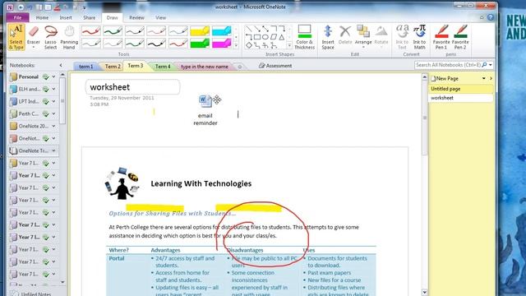Open the ELH and... notebook
This screenshot has width=526, height=296.
(x=29, y=90)
